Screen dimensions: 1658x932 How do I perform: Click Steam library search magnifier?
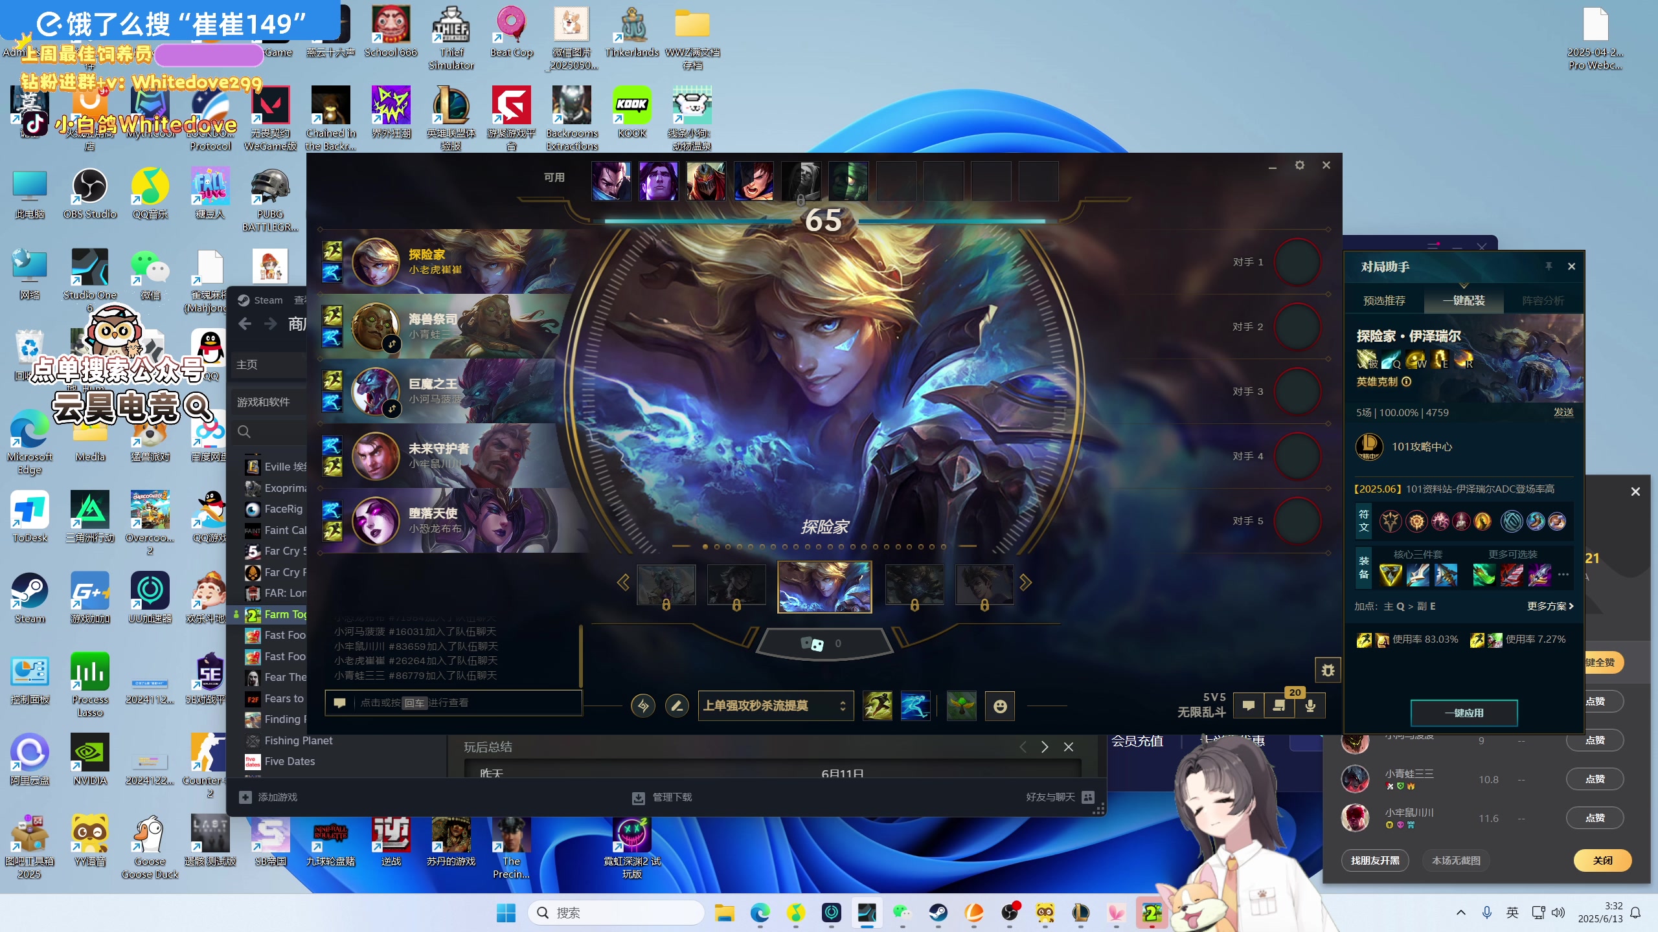click(244, 432)
